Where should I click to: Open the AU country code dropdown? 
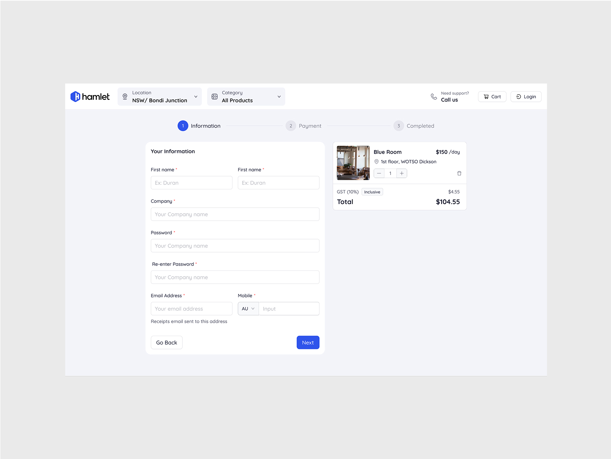click(248, 309)
